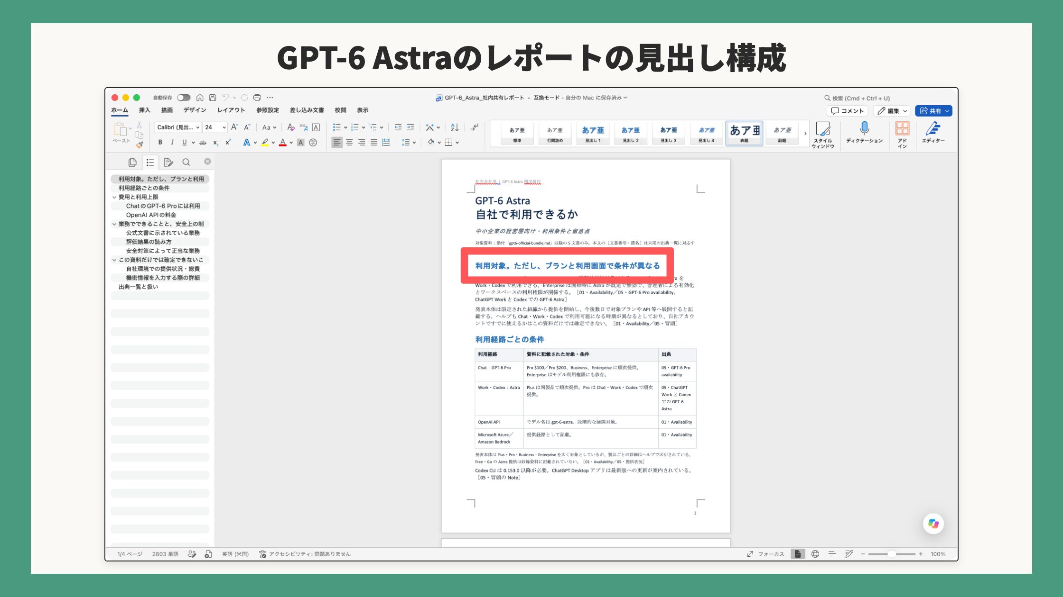The image size is (1063, 597).
Task: Click the フォーカス mode button
Action: 765,554
